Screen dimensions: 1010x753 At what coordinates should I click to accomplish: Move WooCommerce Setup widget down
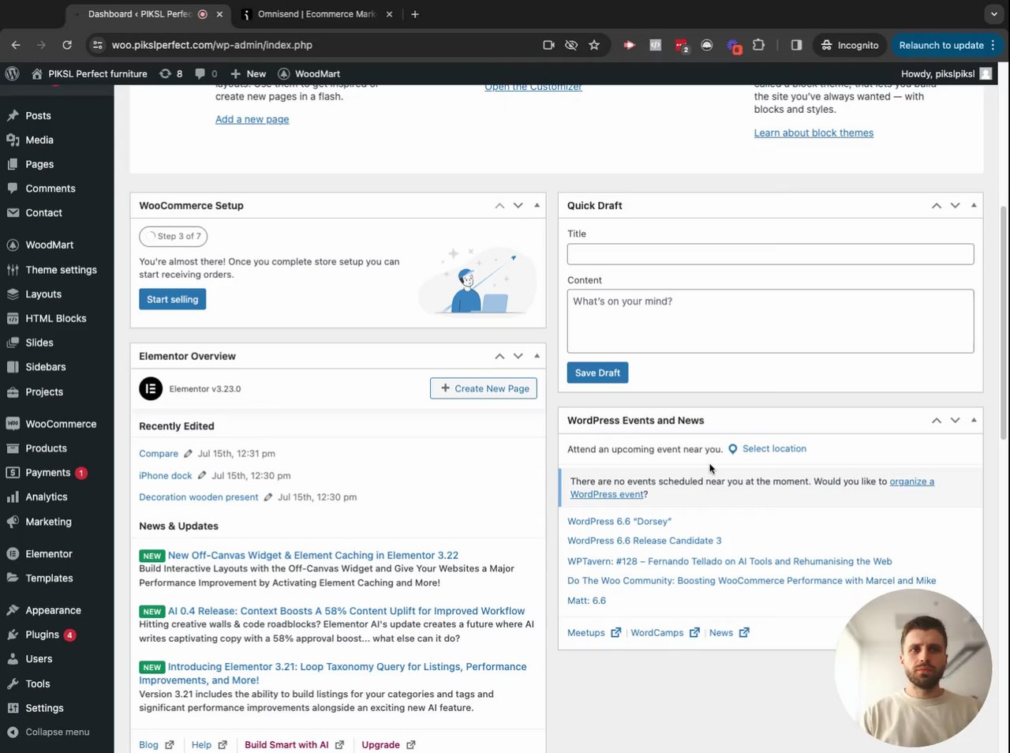(x=518, y=205)
